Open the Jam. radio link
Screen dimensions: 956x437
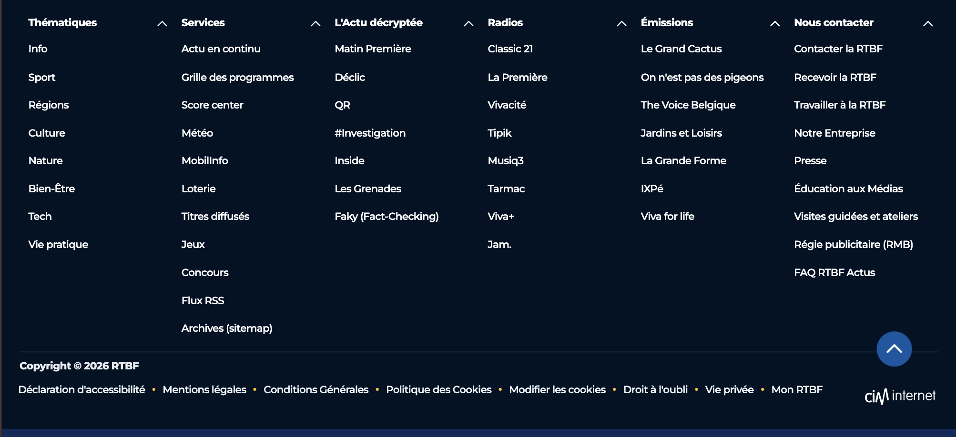coord(499,244)
